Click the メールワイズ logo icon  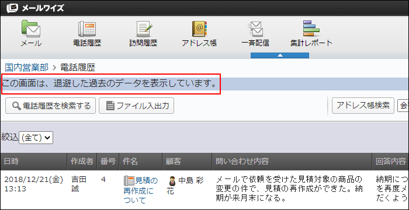pyautogui.click(x=12, y=8)
